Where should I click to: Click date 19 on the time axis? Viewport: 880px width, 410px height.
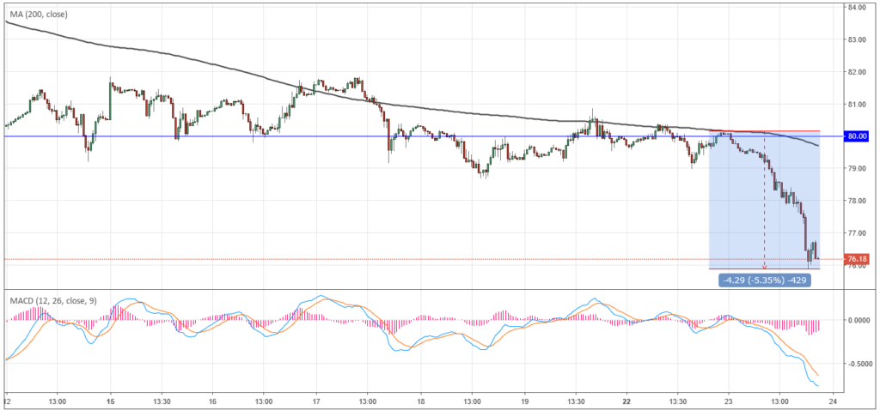(x=523, y=401)
